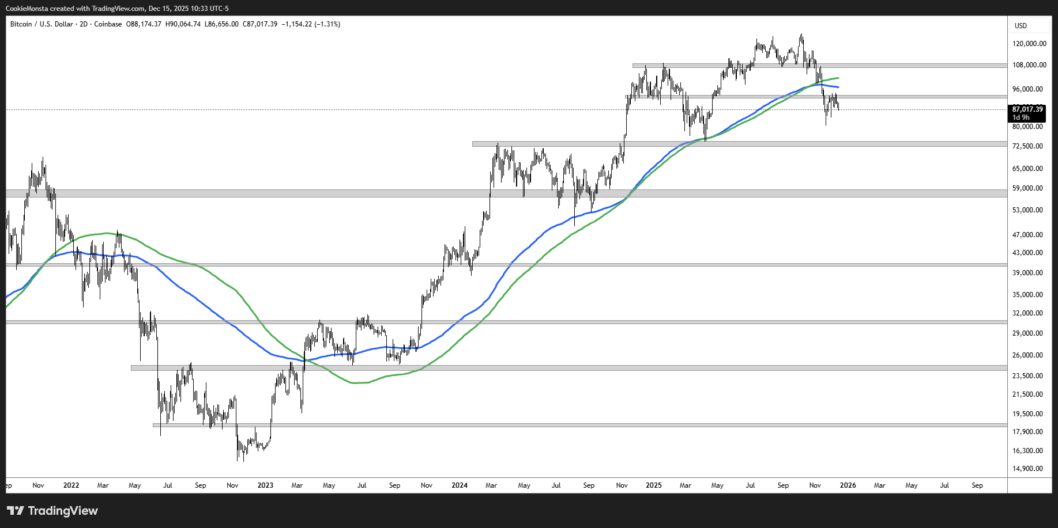The image size is (1058, 528).
Task: Select the 2025 label on time axis
Action: pos(654,485)
